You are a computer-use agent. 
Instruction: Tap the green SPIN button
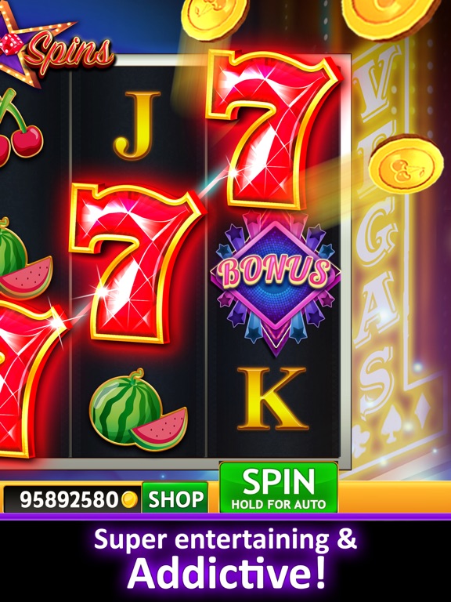pyautogui.click(x=279, y=488)
